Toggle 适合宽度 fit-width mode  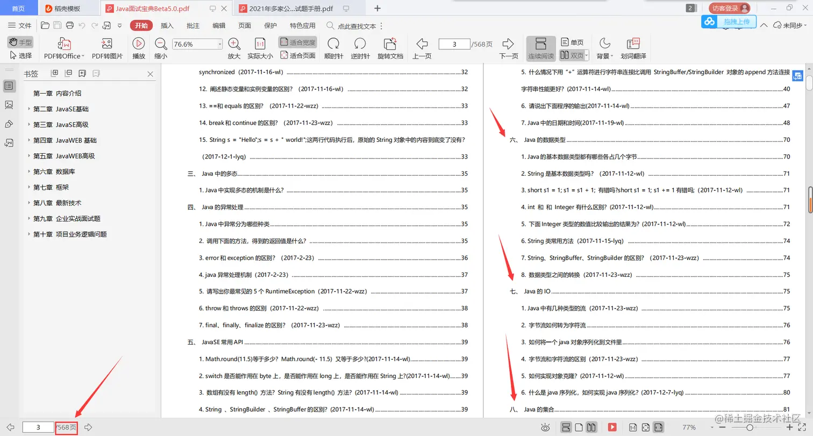[297, 42]
